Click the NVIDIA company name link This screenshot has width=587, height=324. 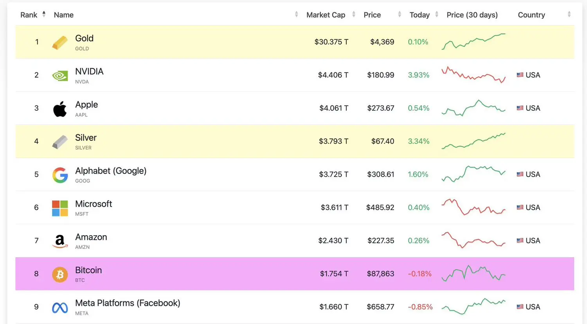tap(89, 72)
